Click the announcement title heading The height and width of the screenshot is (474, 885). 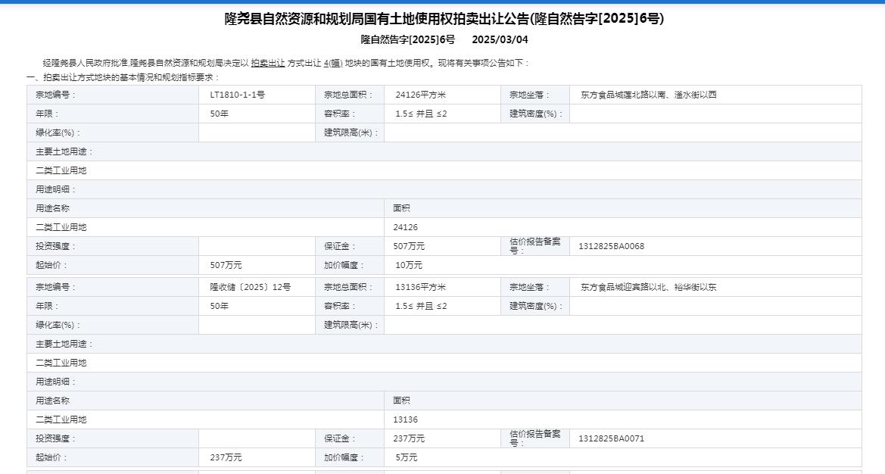pos(444,20)
